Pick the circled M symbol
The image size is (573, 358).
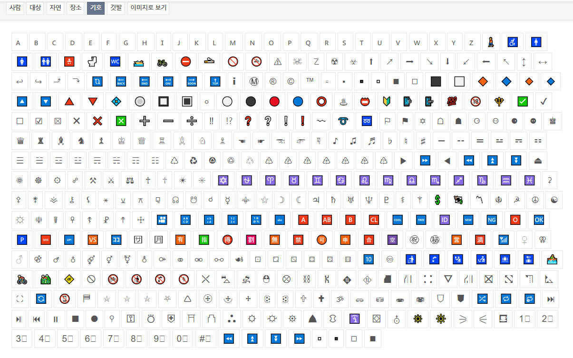pos(254,81)
